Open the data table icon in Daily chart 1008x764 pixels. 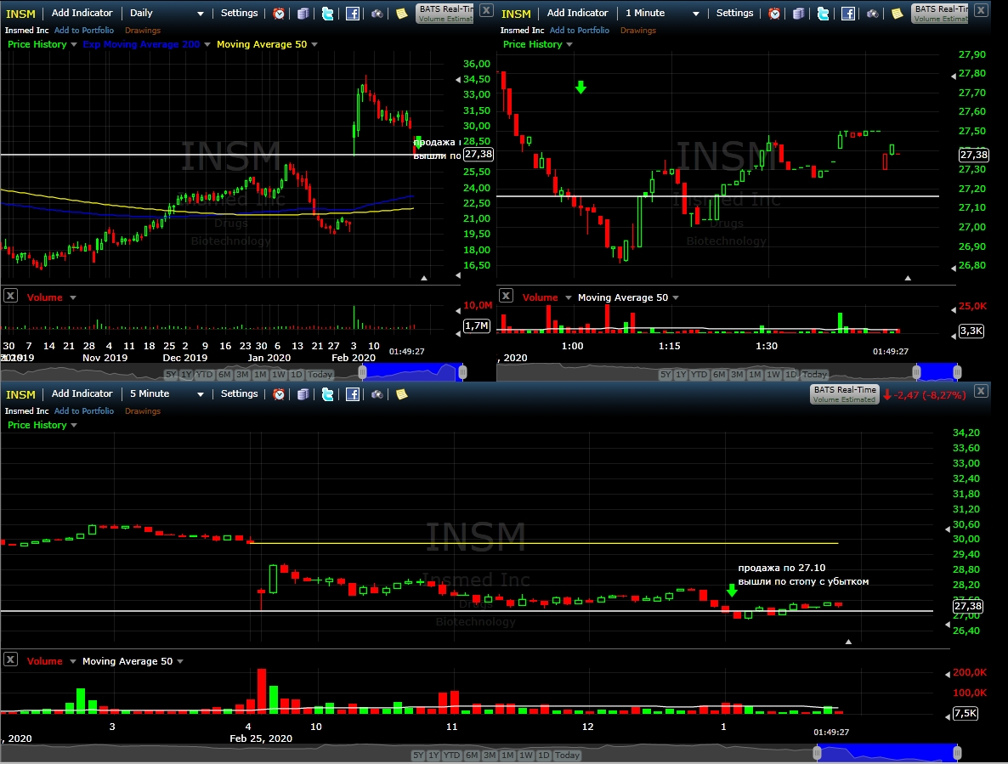[x=303, y=14]
